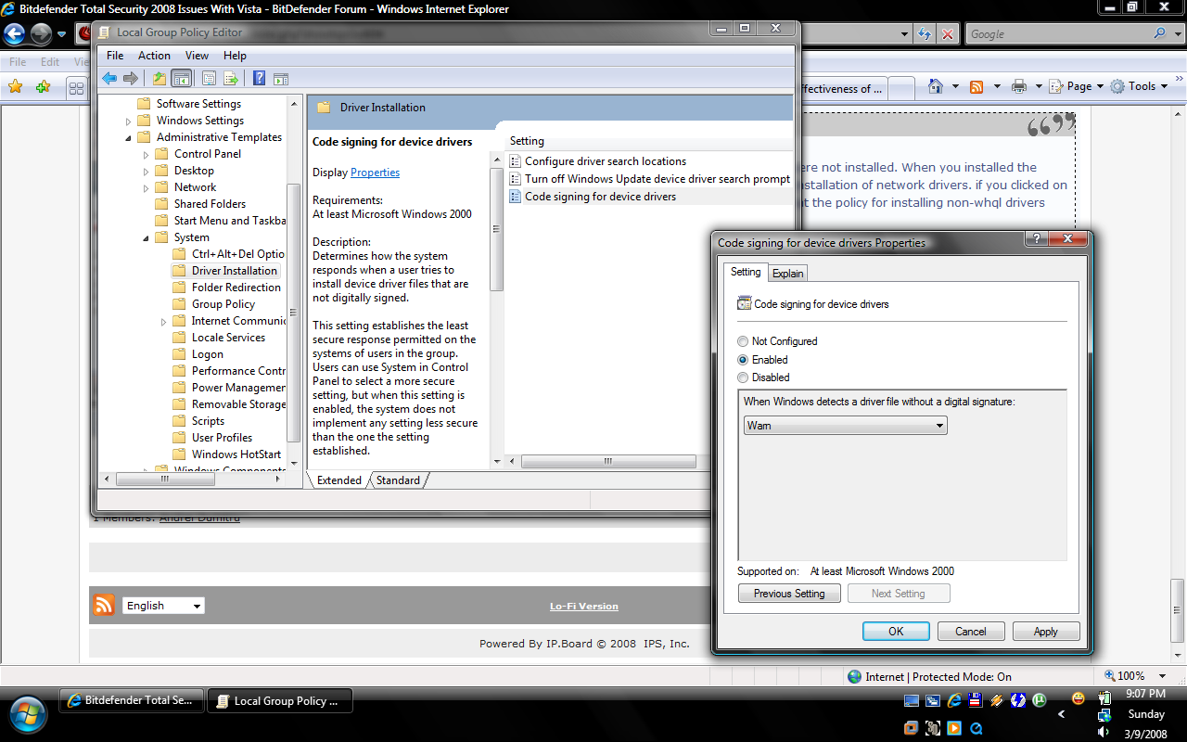Click the IE Home icon
Image resolution: width=1187 pixels, height=742 pixels.
[x=935, y=86]
